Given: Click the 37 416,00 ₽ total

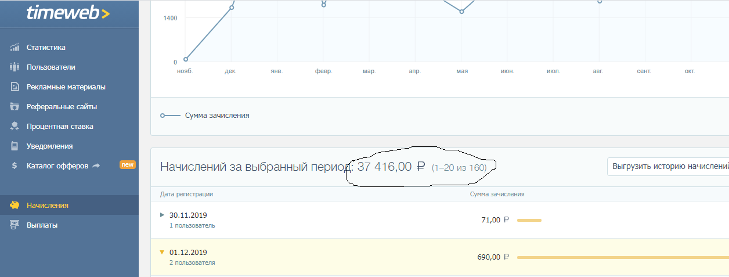Looking at the screenshot, I should point(392,167).
